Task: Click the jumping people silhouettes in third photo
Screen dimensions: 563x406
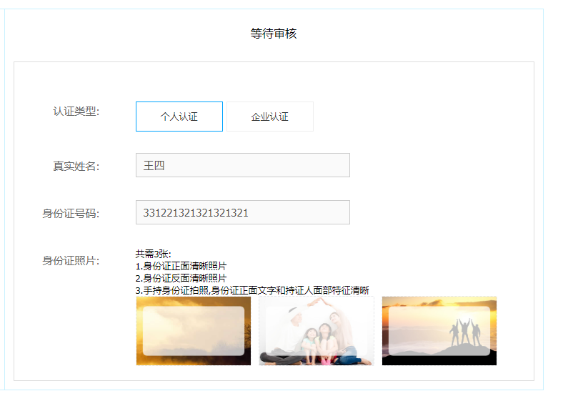Action: pyautogui.click(x=464, y=332)
